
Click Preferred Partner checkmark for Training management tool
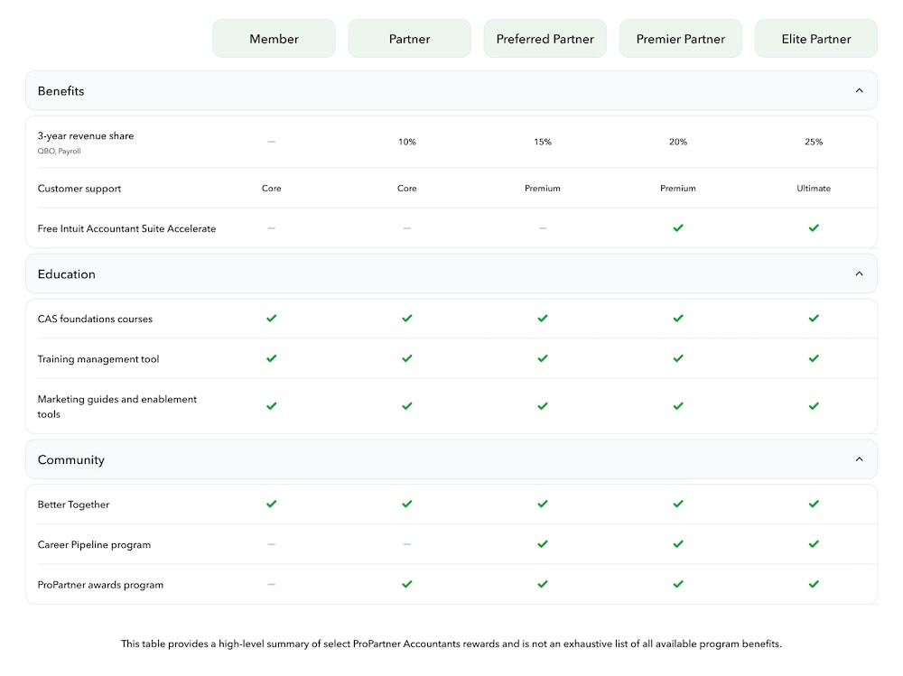pyautogui.click(x=543, y=358)
